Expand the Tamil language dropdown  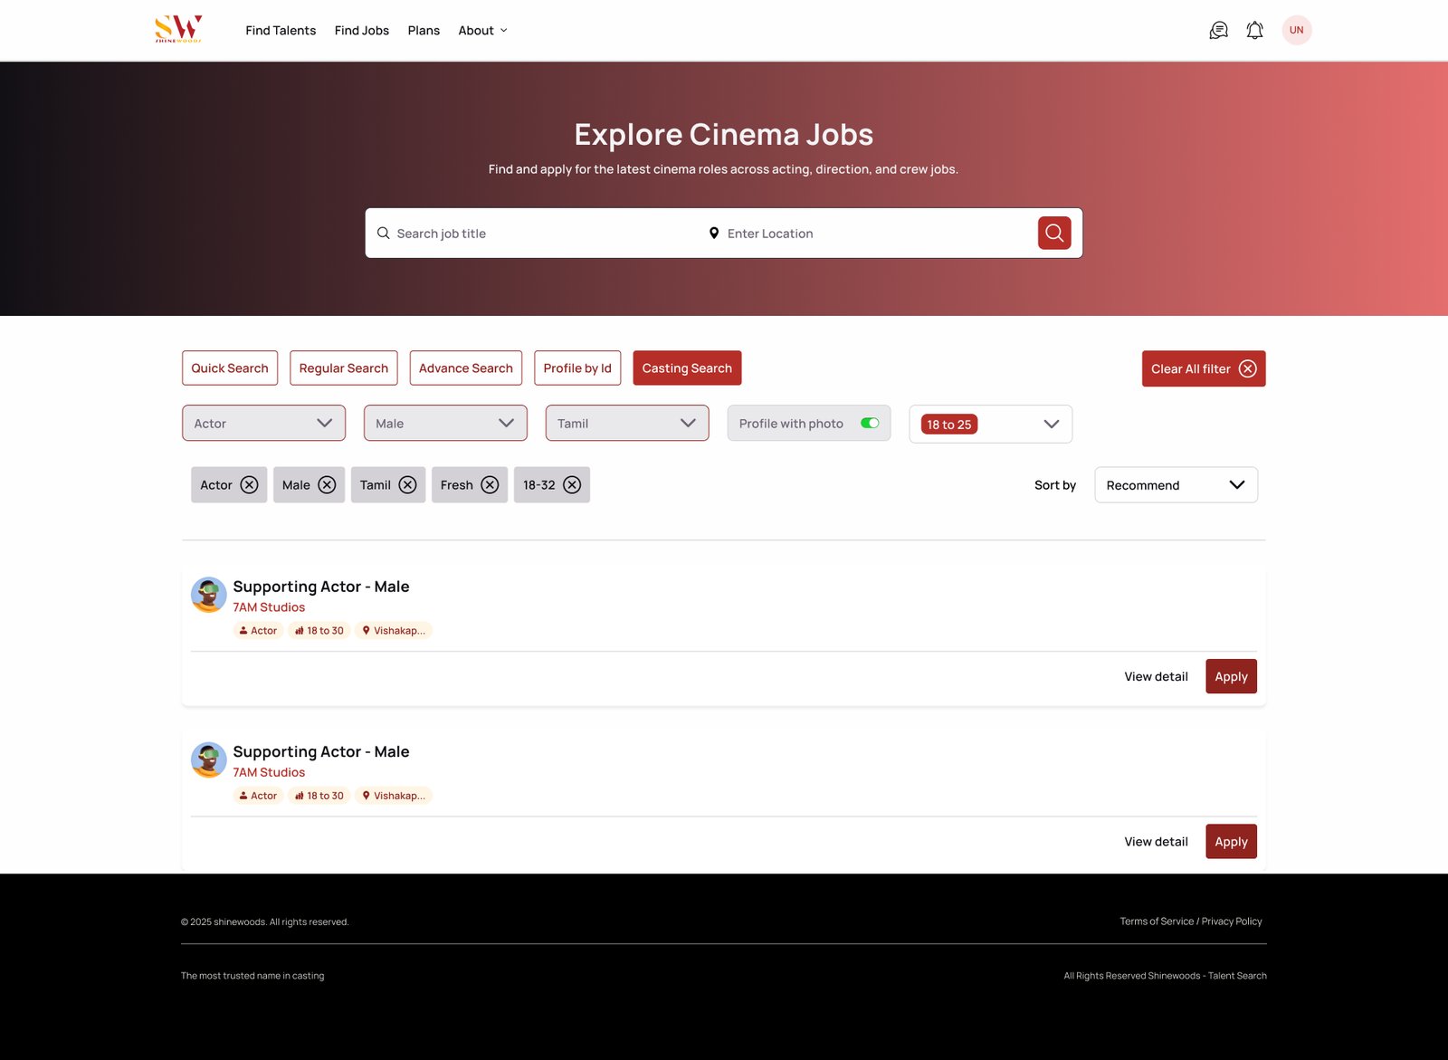coord(627,424)
